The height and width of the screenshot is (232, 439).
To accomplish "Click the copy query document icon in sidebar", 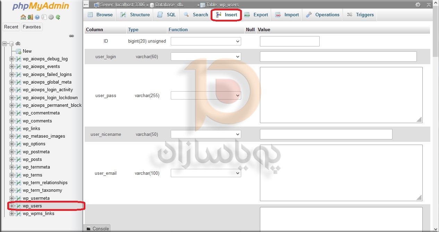I will pos(44,17).
